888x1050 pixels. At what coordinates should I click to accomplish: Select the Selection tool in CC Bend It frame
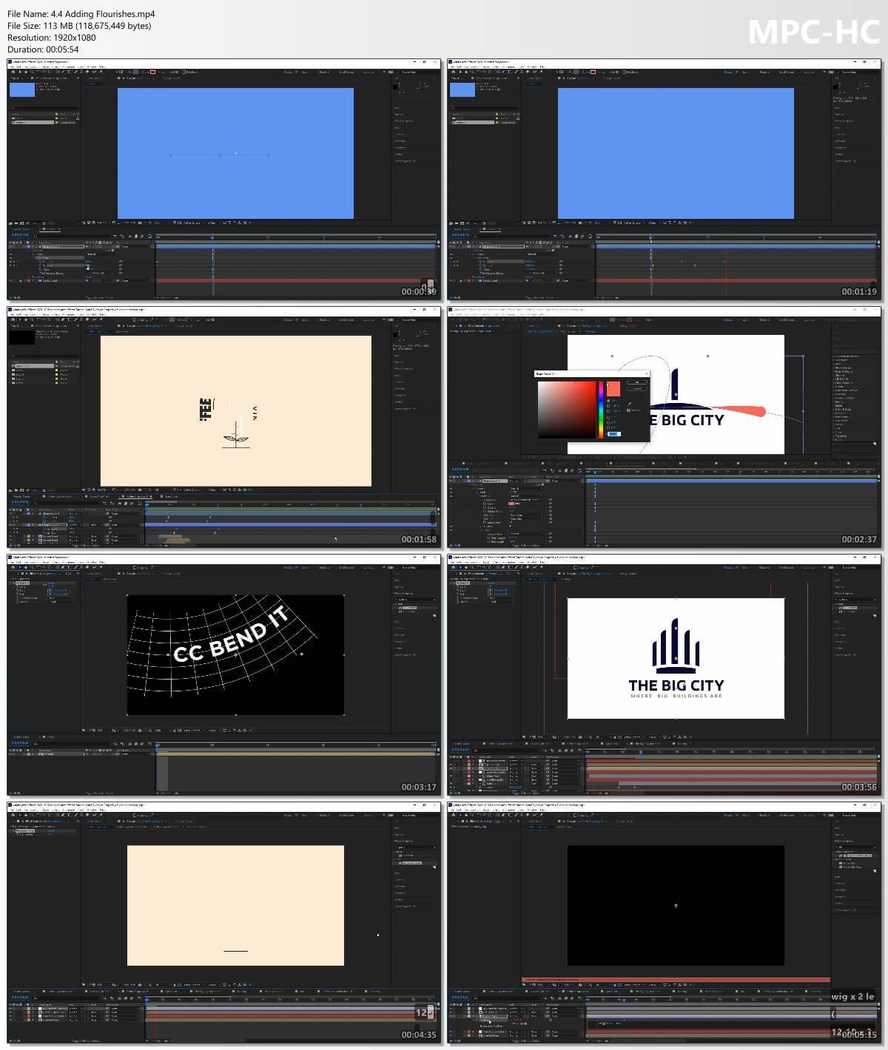point(18,568)
